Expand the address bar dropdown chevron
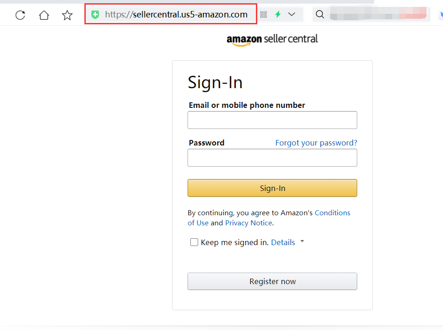 292,15
